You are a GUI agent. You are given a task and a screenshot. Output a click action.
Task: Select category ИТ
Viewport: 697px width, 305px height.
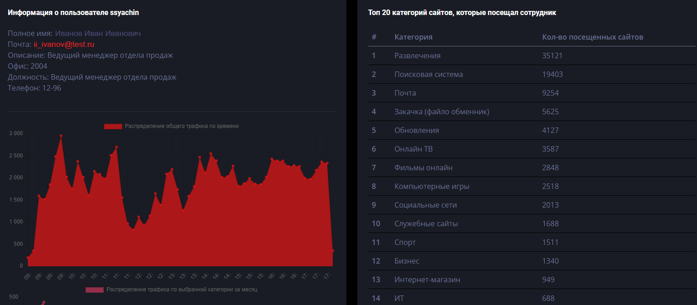coord(399,298)
